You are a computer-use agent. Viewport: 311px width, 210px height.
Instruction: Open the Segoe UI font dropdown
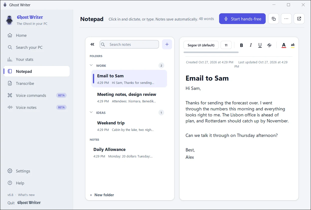point(201,45)
